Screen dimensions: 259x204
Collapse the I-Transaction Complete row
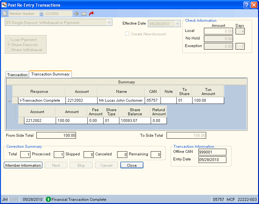point(9,100)
